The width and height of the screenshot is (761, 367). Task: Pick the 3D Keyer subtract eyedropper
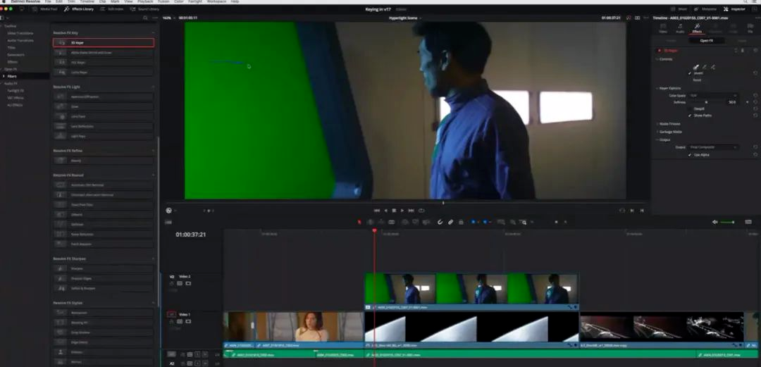pos(713,67)
